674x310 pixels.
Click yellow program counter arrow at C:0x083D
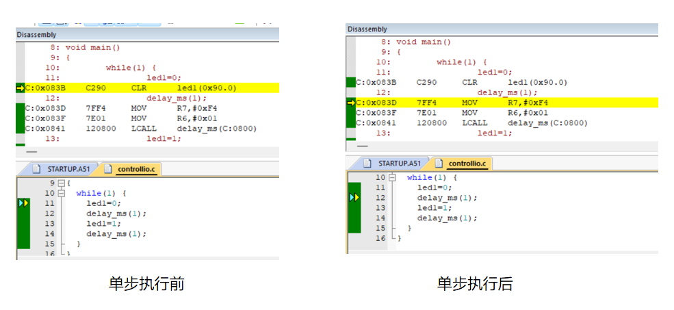coord(351,103)
